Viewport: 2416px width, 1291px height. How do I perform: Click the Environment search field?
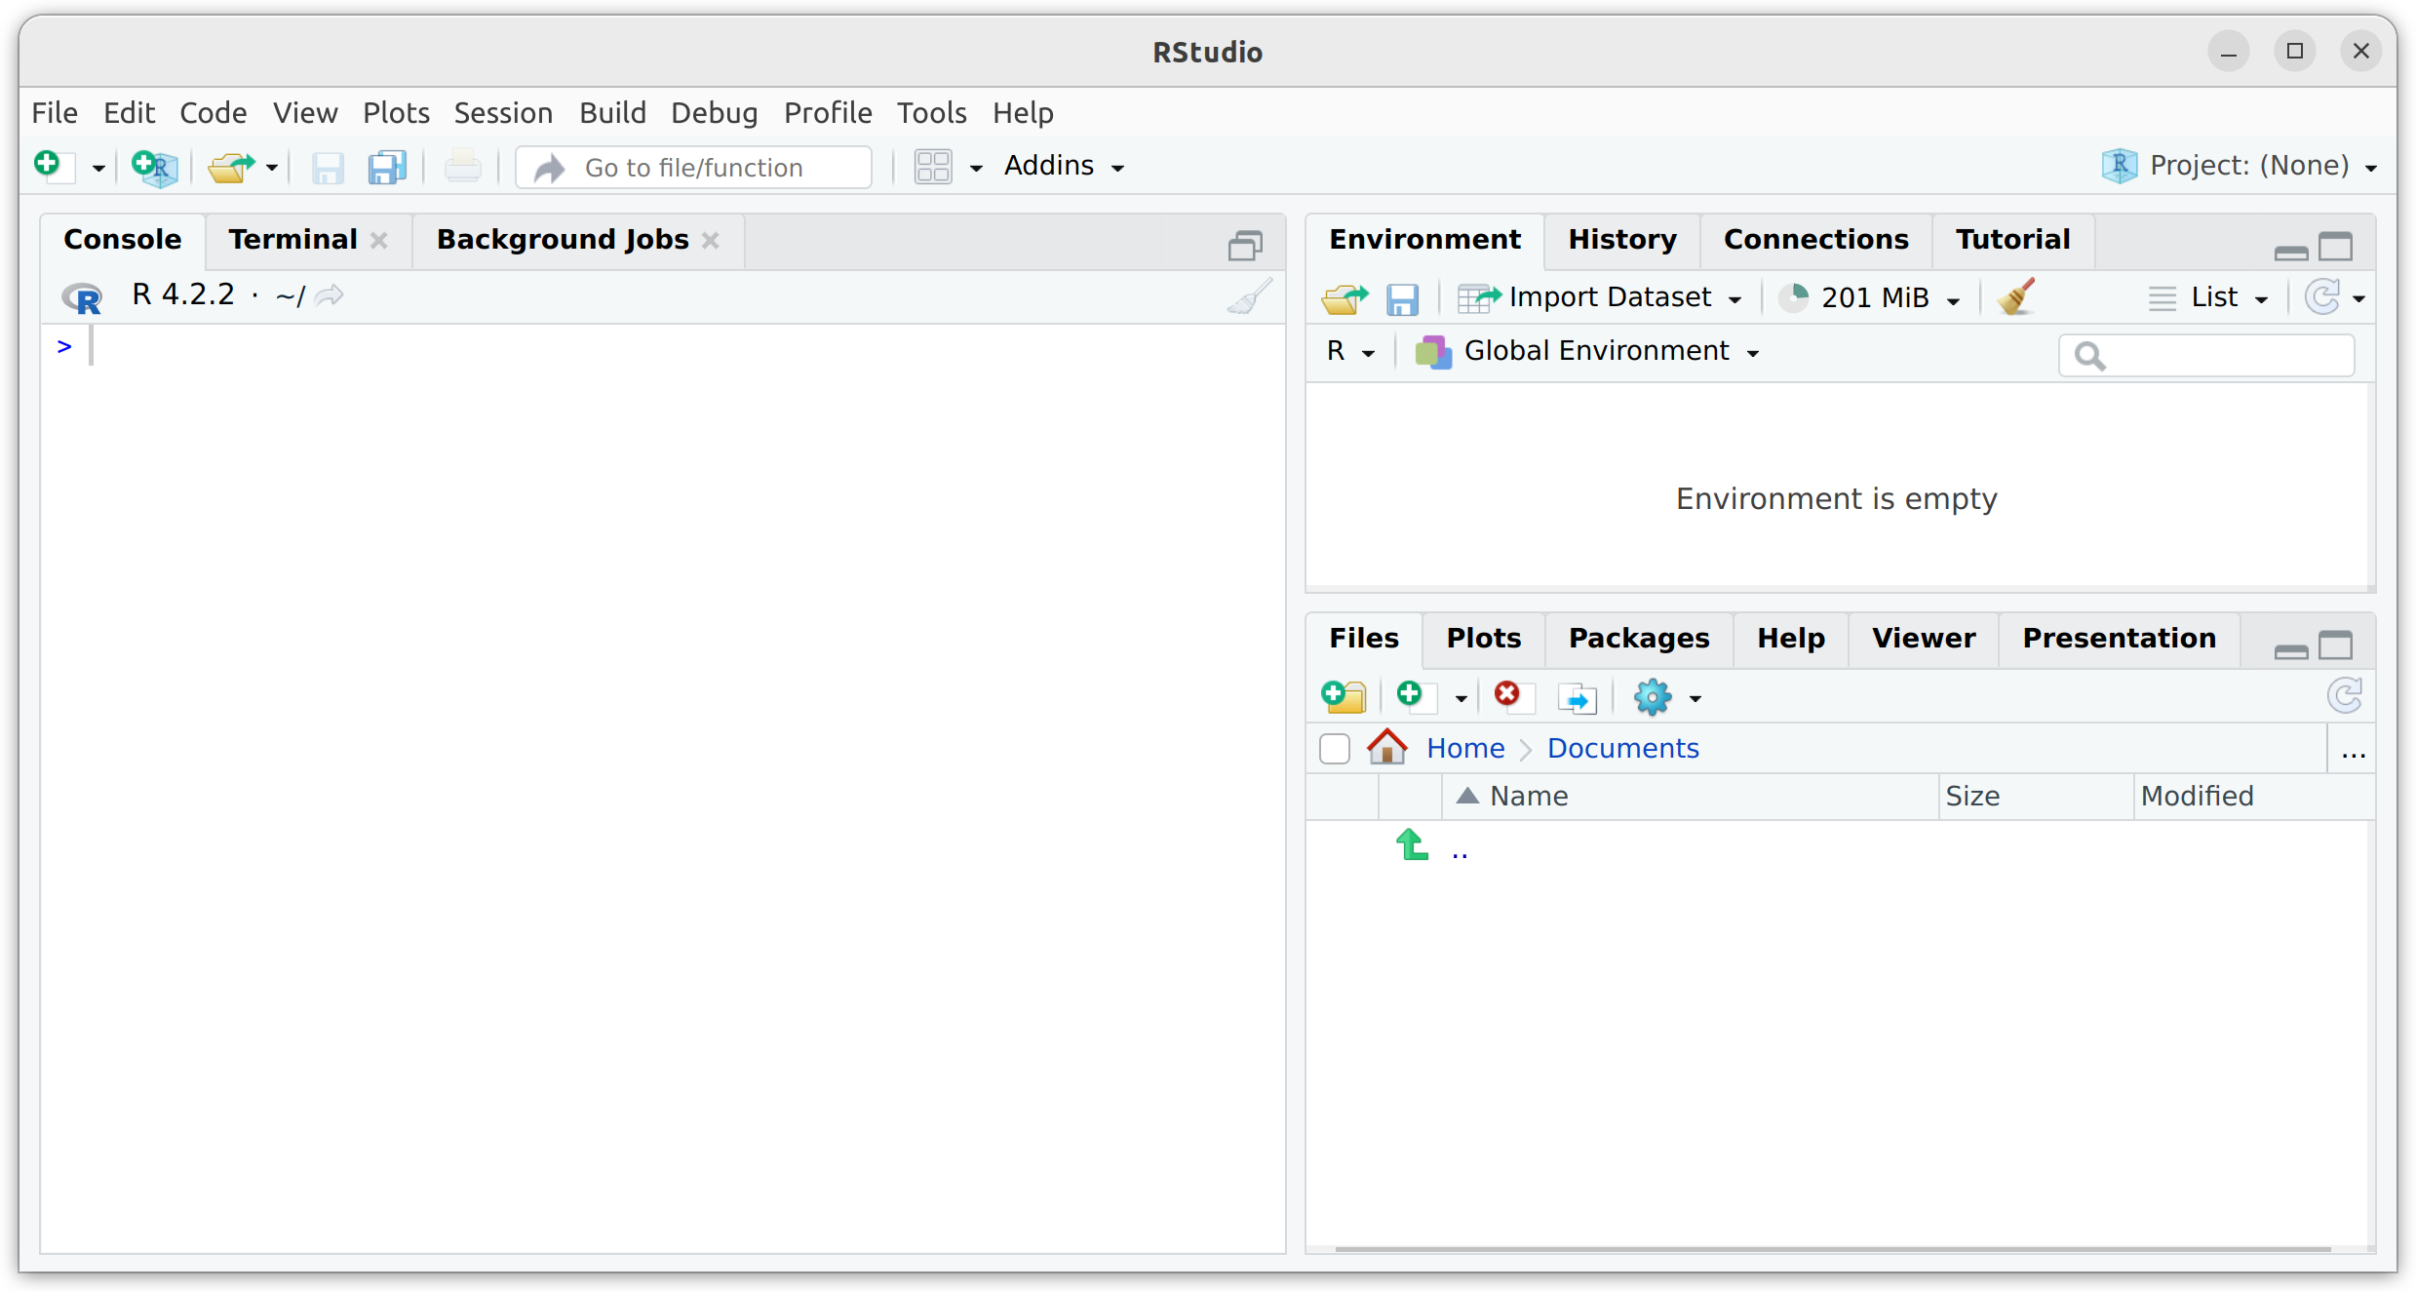[2206, 355]
